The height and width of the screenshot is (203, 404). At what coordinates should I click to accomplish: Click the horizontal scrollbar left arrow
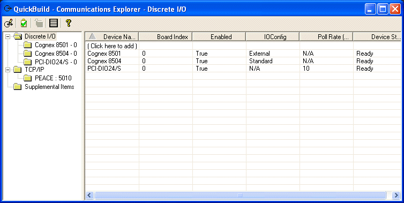pos(89,195)
